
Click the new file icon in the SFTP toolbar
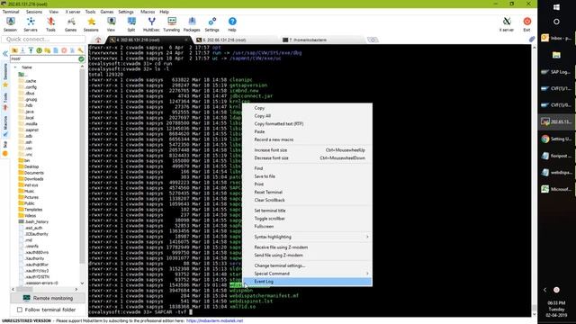(56, 50)
